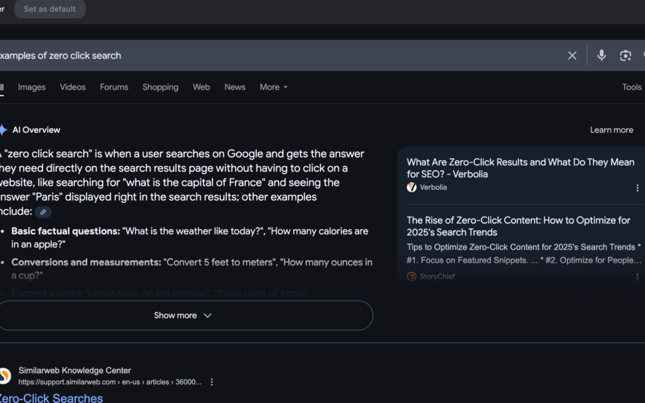This screenshot has height=403, width=645.
Task: Click the support.similarweb.com URL breadcrumb
Action: (x=110, y=382)
